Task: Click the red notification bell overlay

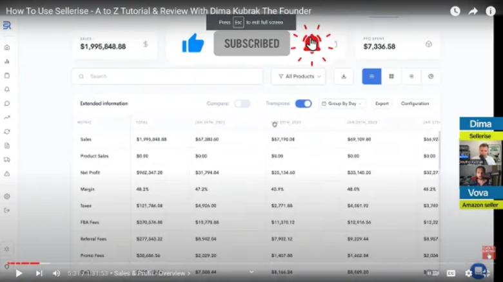Action: point(312,44)
